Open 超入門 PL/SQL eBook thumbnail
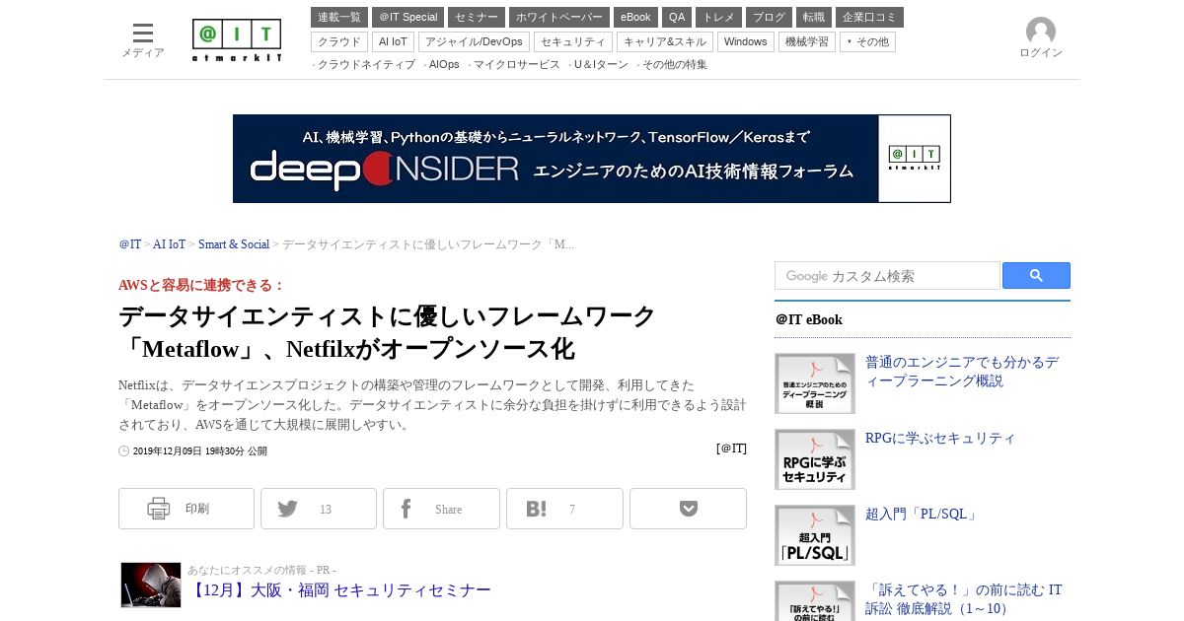 [815, 535]
